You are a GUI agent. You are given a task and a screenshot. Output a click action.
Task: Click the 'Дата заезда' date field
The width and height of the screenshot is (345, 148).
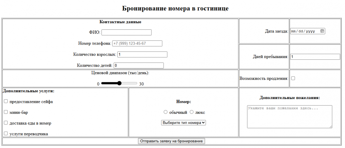308,31
